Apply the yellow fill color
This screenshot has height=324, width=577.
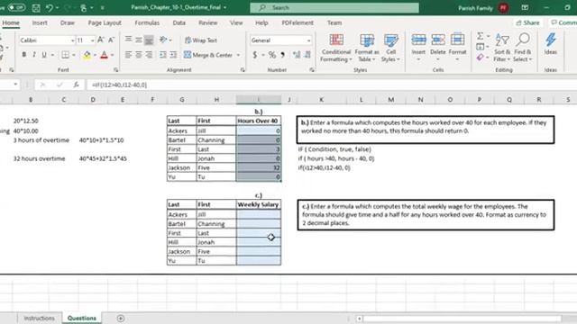[x=87, y=55]
